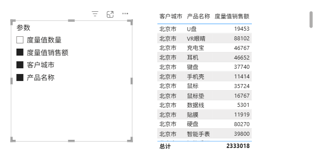
Task: Click the sales value 11919
Action: point(242,115)
